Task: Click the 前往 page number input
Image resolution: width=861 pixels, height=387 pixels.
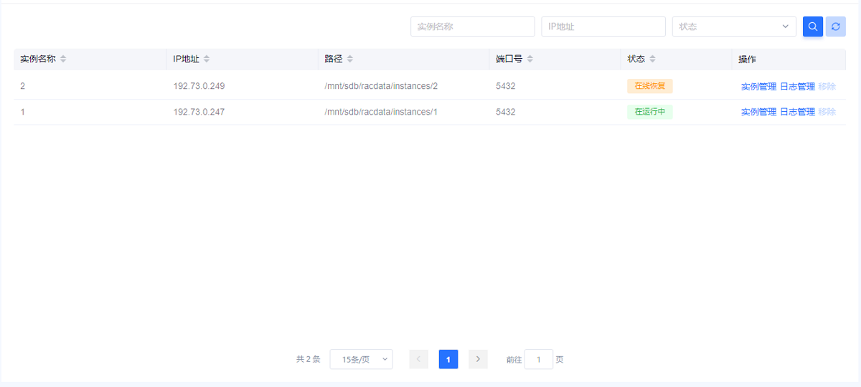Action: click(x=538, y=359)
